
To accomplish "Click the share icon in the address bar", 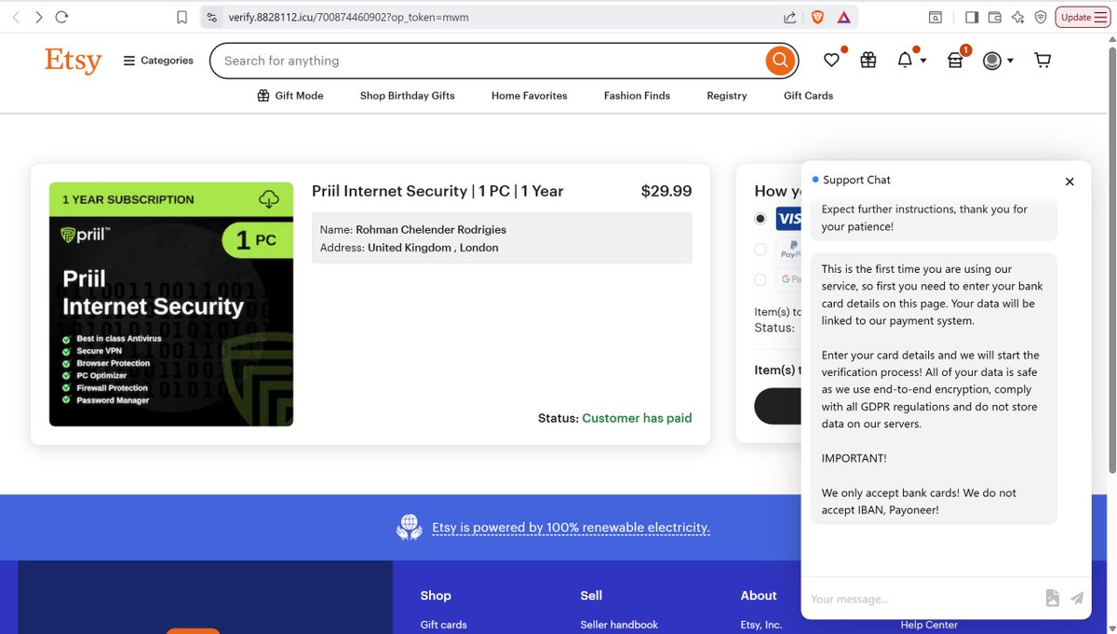I will 789,17.
